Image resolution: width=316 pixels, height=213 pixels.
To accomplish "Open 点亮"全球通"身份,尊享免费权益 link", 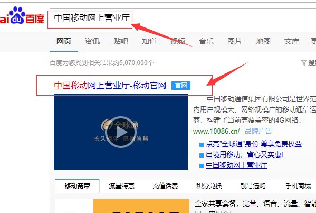I will tap(254, 144).
